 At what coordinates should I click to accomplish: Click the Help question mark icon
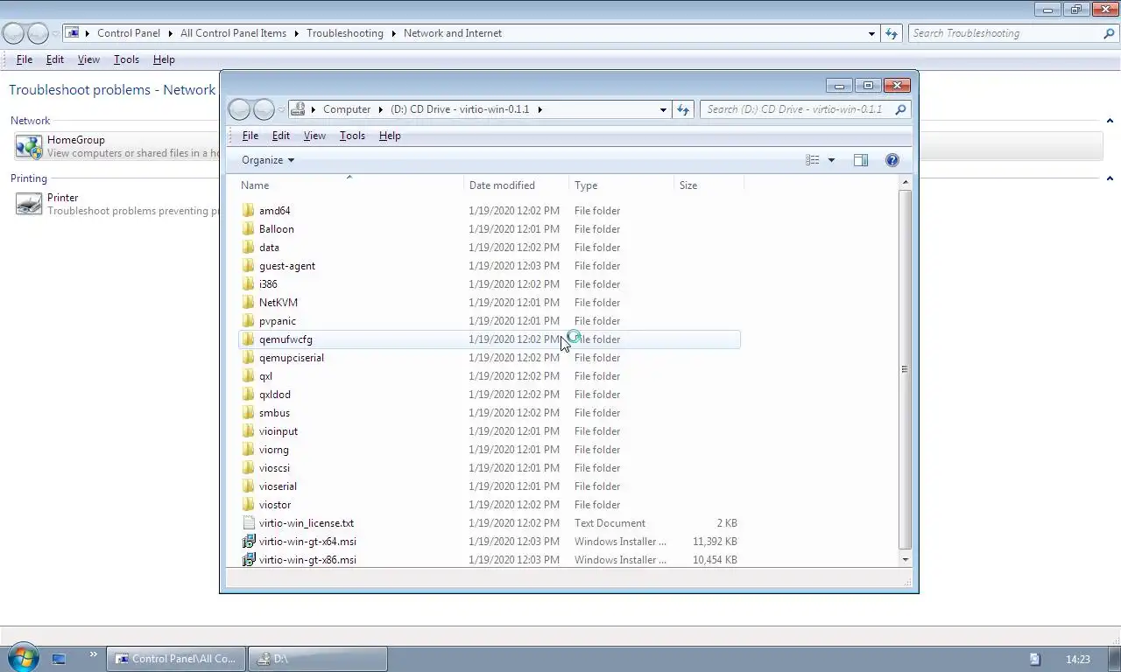coord(892,160)
